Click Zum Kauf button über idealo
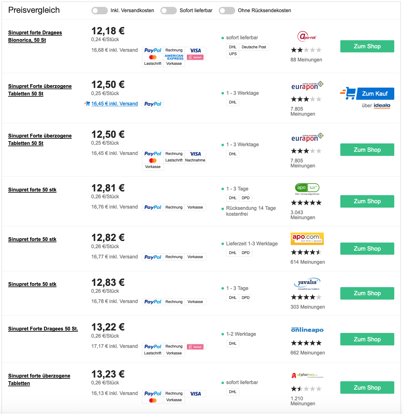 pyautogui.click(x=375, y=94)
